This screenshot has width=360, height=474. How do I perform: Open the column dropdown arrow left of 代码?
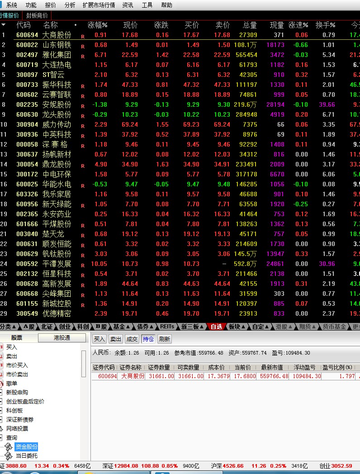tap(3, 25)
